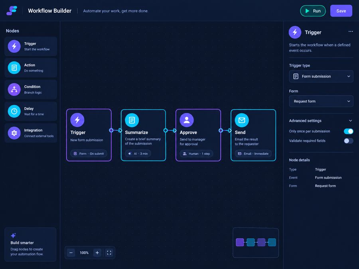Viewport: 359px width, 269px height.
Task: Select the Action node type in sidebar
Action: 31,68
